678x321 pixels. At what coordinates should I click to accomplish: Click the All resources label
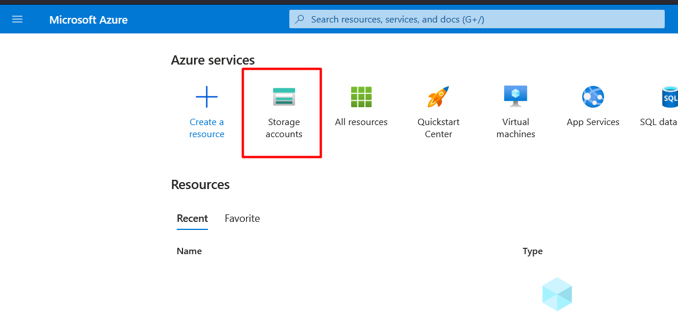(362, 122)
